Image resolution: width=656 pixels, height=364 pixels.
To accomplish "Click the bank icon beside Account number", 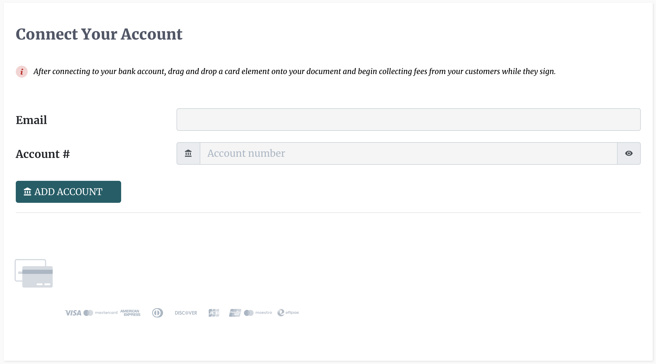I will pos(188,153).
